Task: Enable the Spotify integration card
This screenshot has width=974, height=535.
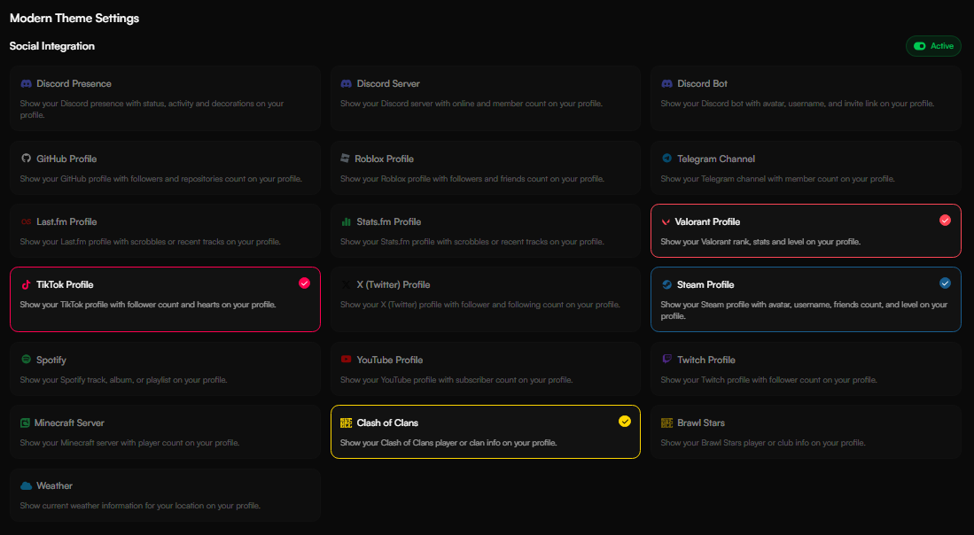Action: tap(165, 368)
